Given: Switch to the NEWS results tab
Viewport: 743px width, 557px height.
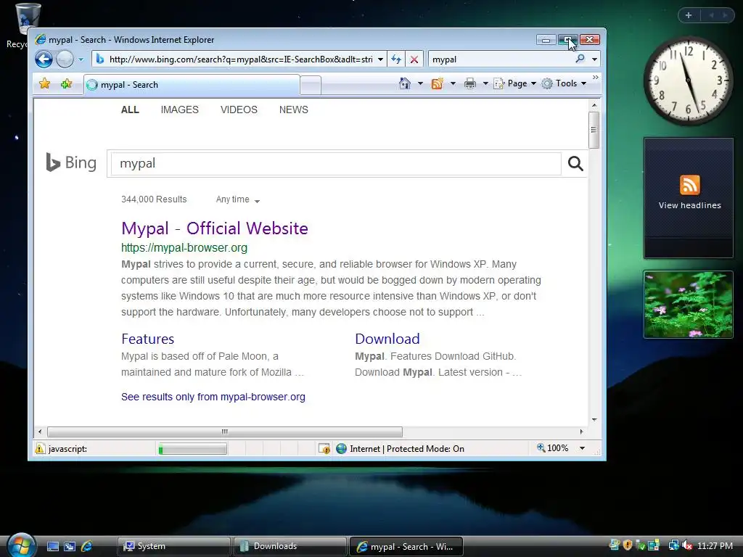Looking at the screenshot, I should point(293,110).
